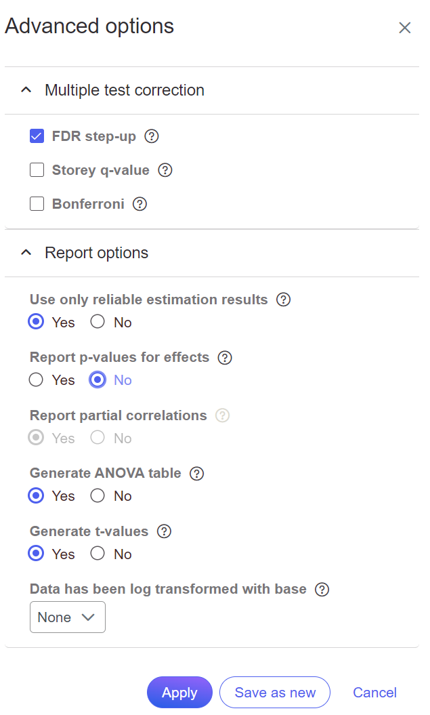The height and width of the screenshot is (715, 430).
Task: Check the Bonferroni option
Action: pyautogui.click(x=37, y=204)
